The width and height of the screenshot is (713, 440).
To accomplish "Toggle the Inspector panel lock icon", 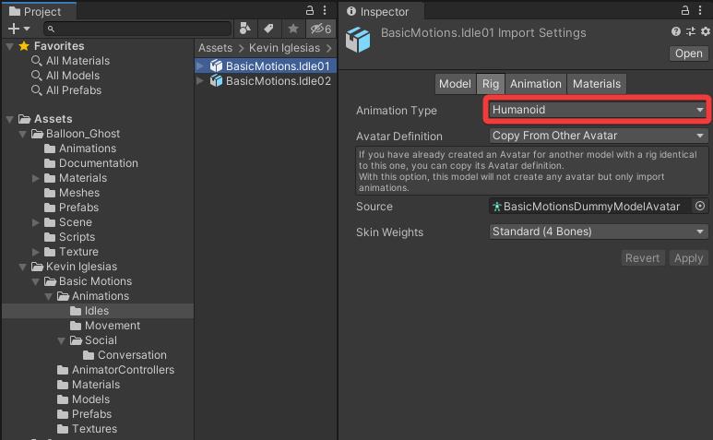I will coord(684,11).
